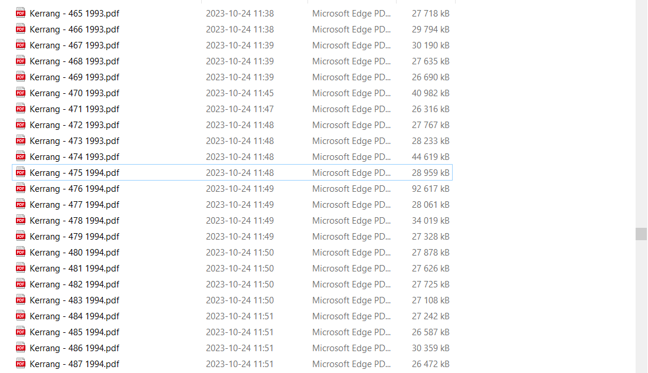The height and width of the screenshot is (373, 648).
Task: Select the PDF icon of Kerrang - 487 1994.pdf
Action: (x=20, y=364)
